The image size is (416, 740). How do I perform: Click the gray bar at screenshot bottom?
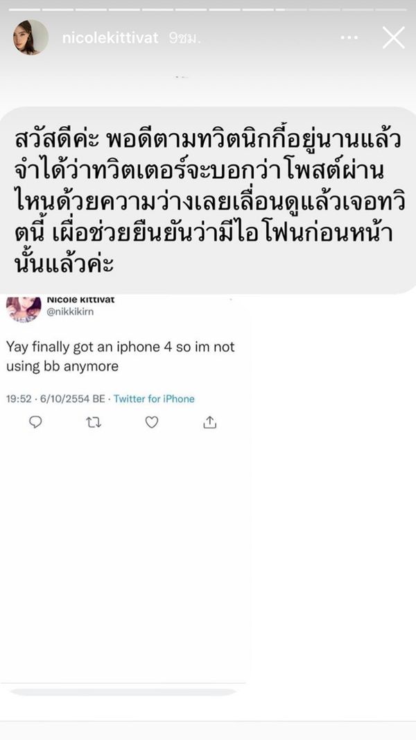(123, 692)
